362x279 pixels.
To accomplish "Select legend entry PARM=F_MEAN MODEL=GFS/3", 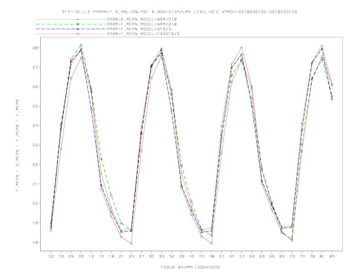I will point(139,29).
